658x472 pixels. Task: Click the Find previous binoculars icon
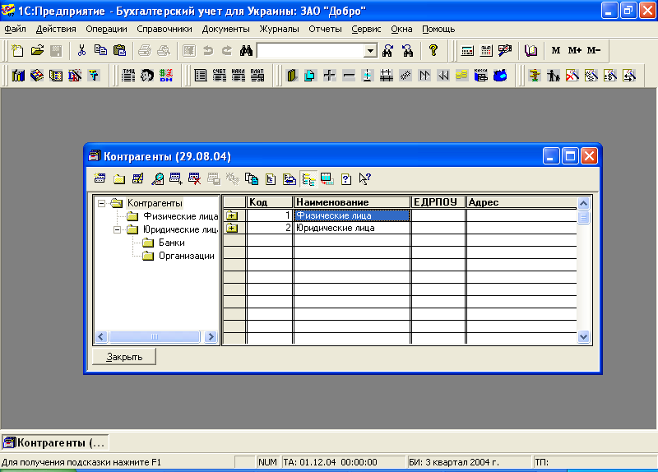tap(407, 51)
